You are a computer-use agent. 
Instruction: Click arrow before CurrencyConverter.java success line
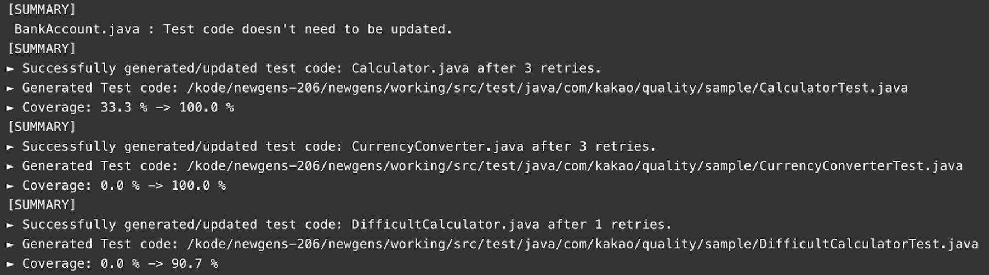click(x=10, y=147)
